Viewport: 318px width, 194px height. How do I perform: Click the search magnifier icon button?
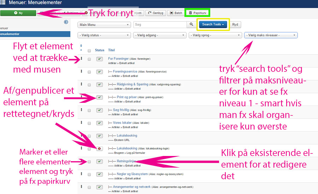click(x=191, y=25)
